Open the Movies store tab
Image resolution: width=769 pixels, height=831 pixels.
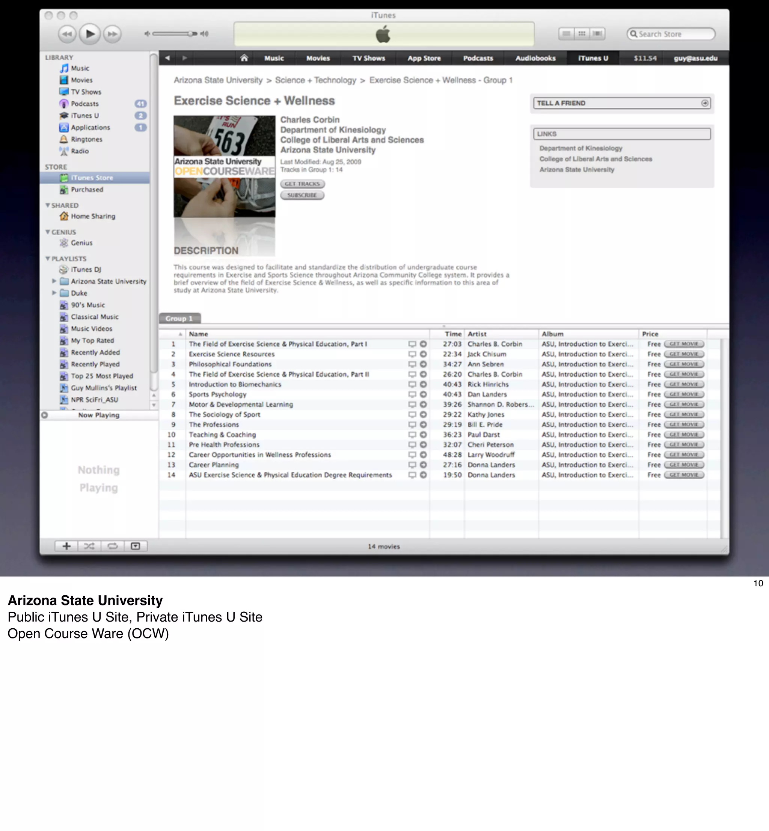tap(318, 58)
